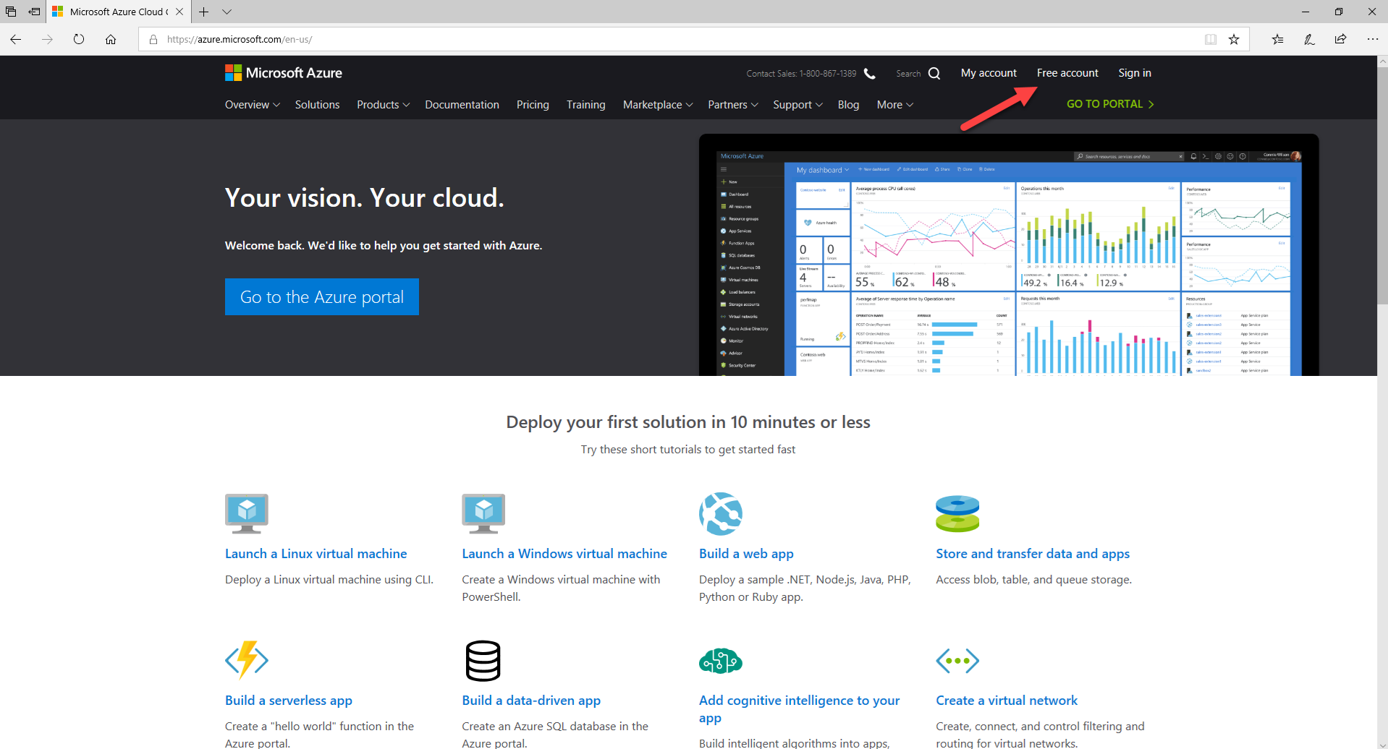Open the Create a virtual network link
Screen dimensions: 1388x749
[1007, 701]
